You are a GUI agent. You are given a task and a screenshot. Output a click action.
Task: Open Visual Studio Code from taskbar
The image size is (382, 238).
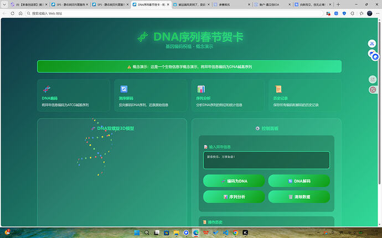click(x=225, y=232)
